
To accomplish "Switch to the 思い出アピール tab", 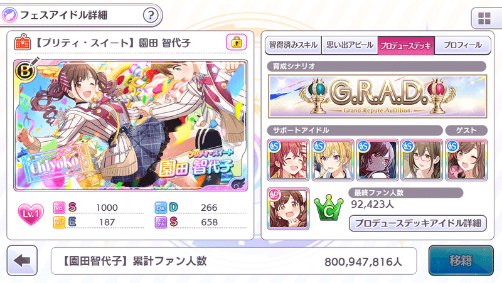I will coord(350,45).
